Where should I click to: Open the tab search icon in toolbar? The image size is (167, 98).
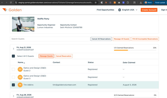pyautogui.click(x=134, y=2)
